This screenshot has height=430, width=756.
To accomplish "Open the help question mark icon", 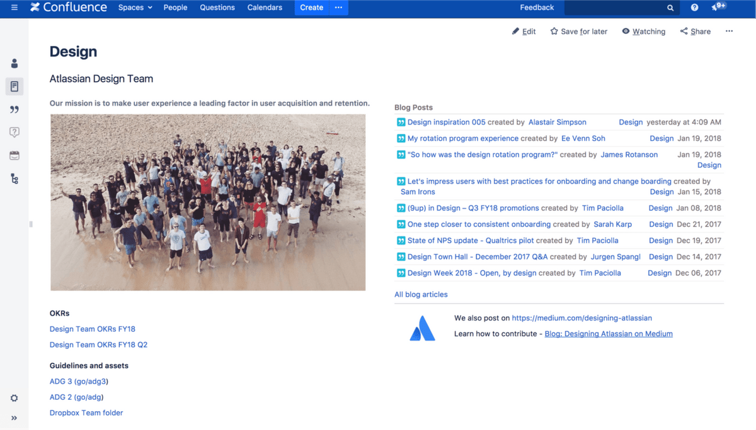I will (x=694, y=8).
